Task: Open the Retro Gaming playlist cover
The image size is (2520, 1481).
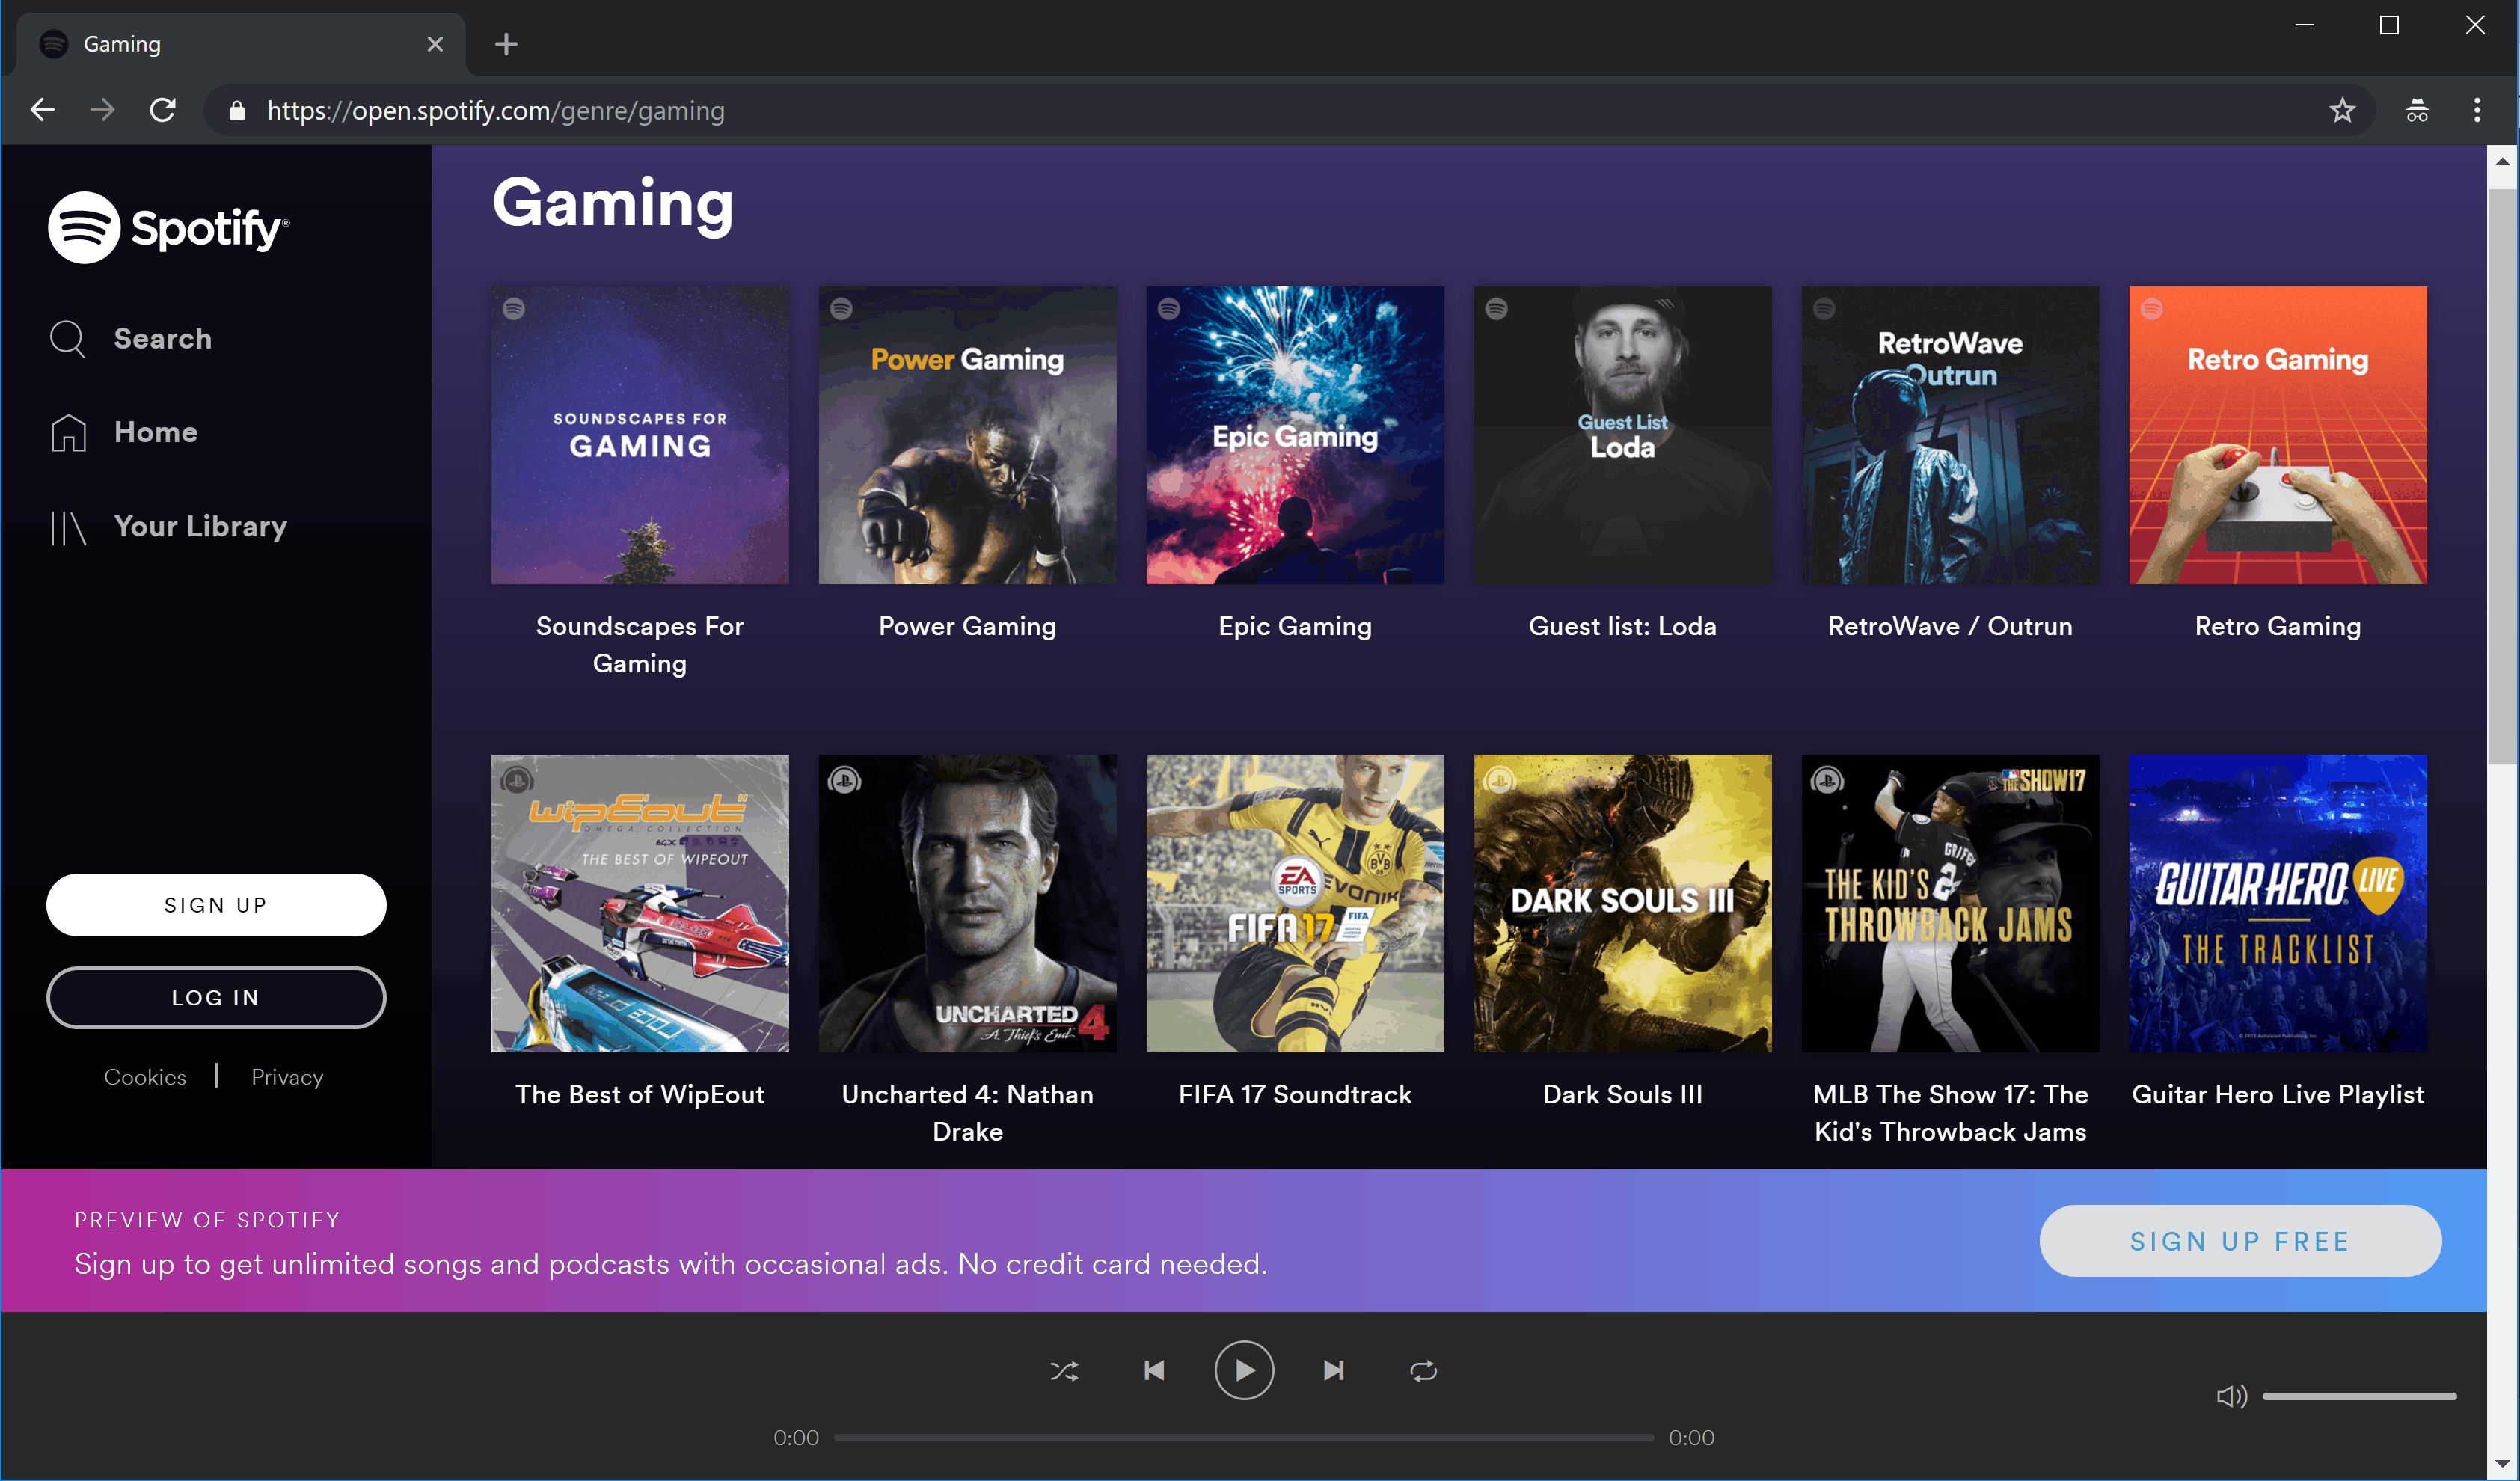Action: (x=2278, y=435)
